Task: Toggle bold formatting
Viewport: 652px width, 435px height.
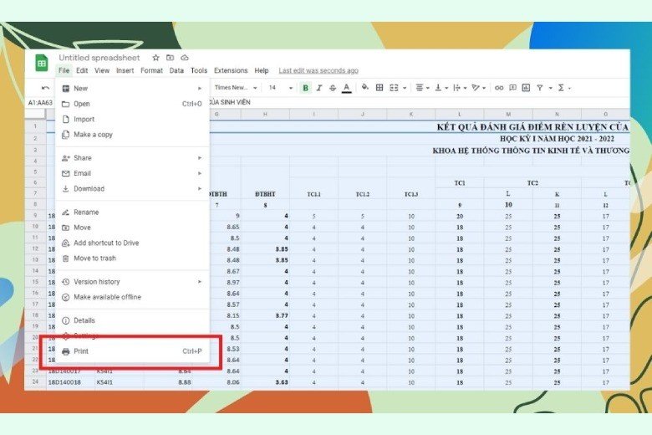Action: tap(306, 88)
